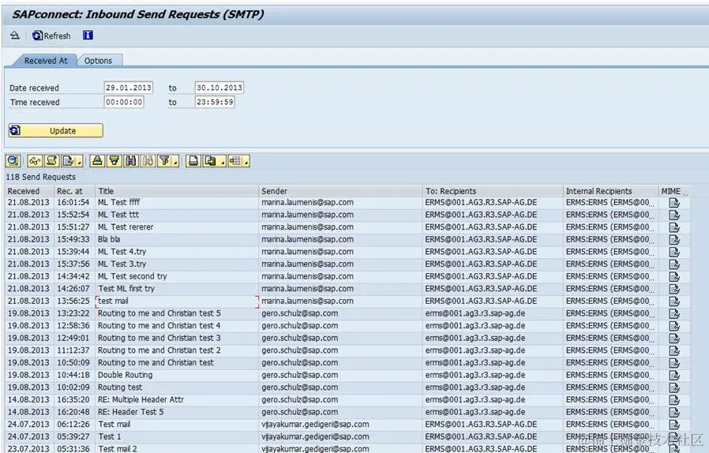
Task: Click sender cell in ML Test ttt row
Action: point(341,215)
